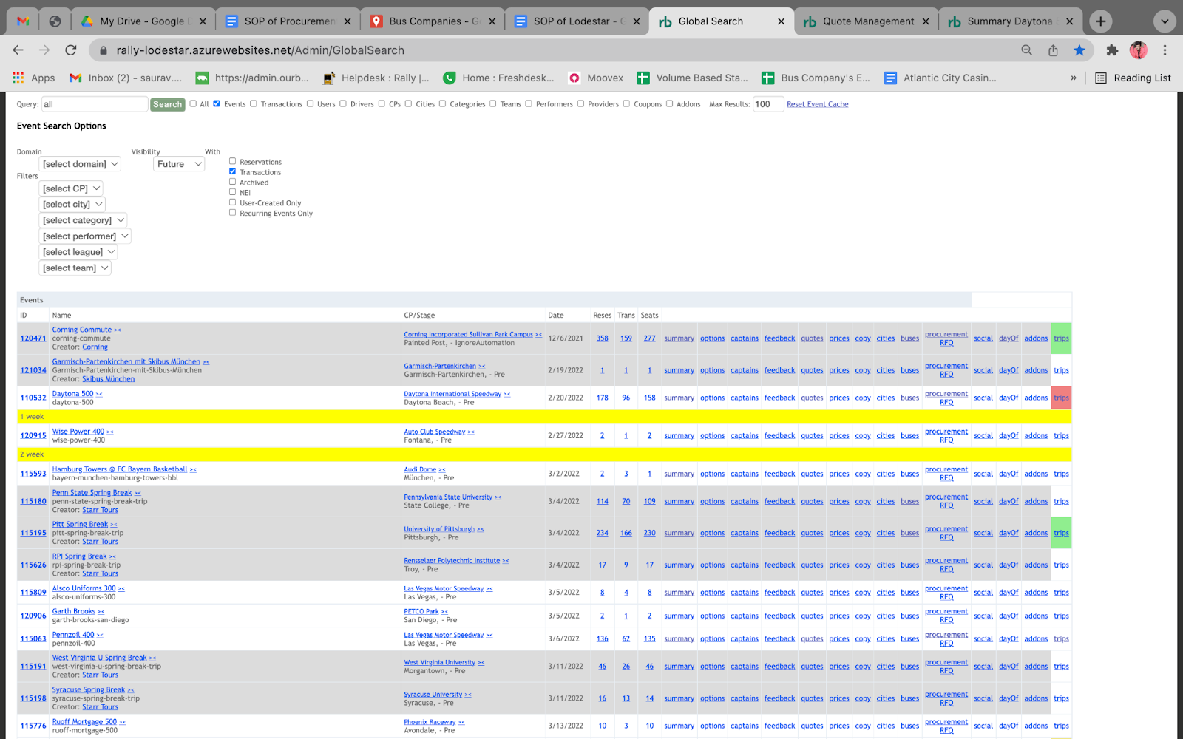The image size is (1183, 739).
Task: Open Chrome three-dot menu
Action: point(1165,50)
